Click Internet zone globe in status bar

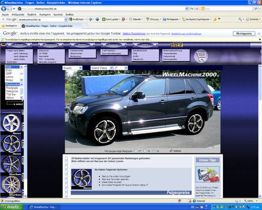pyautogui.click(x=194, y=201)
